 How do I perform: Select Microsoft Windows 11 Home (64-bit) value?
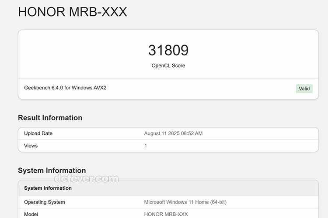tap(185, 202)
